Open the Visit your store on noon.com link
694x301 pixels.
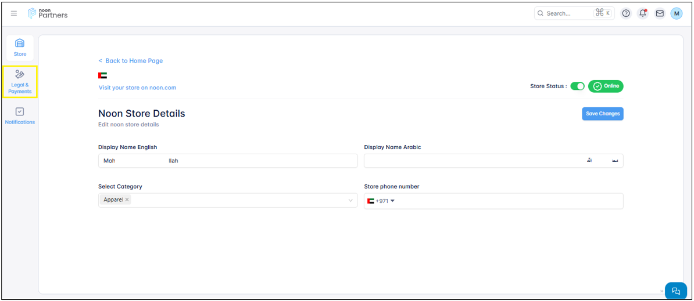pos(137,88)
